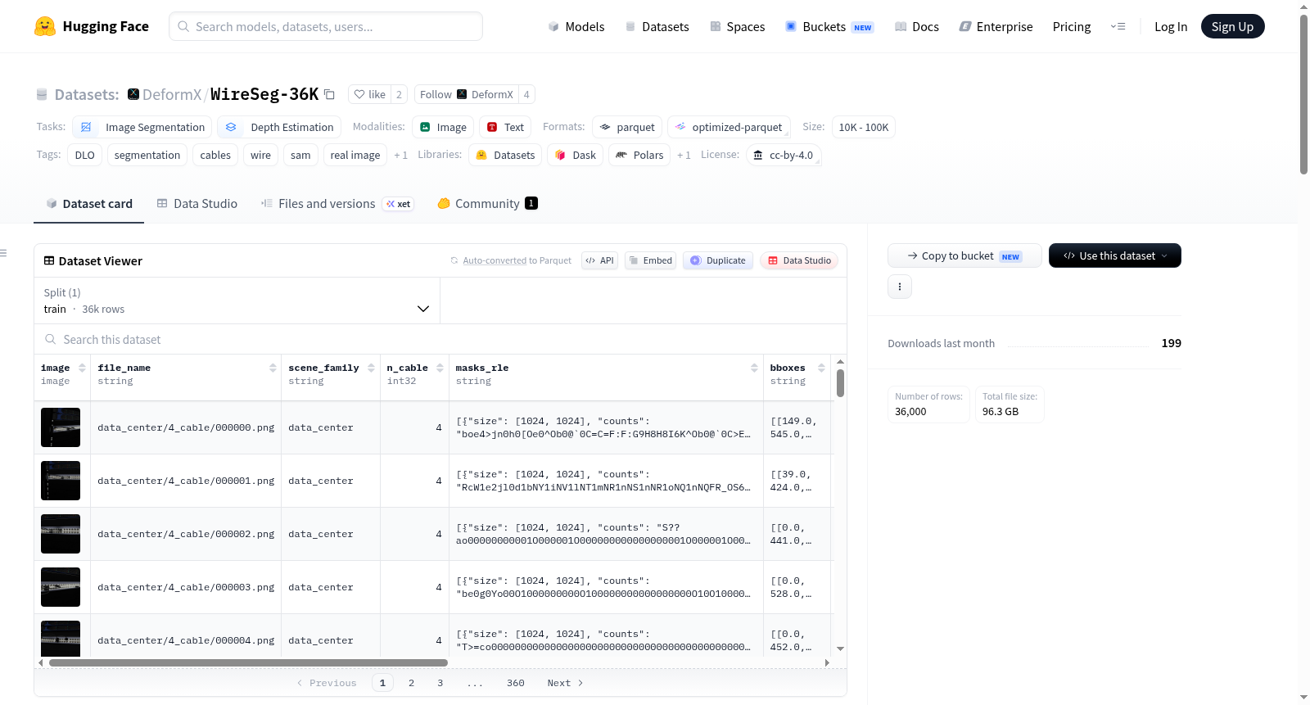Show the additional libraries (+1)
The height and width of the screenshot is (705, 1310).
(684, 156)
